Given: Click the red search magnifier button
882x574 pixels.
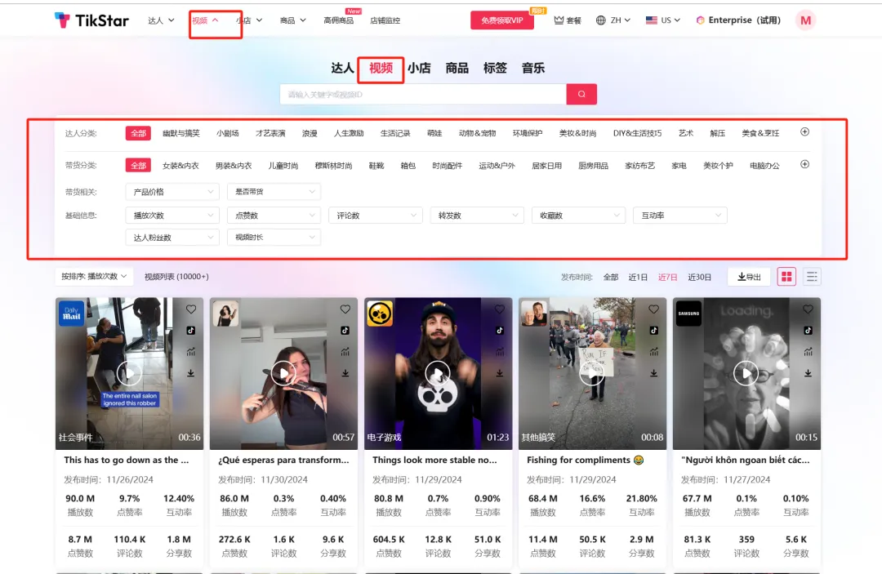Looking at the screenshot, I should tap(581, 95).
